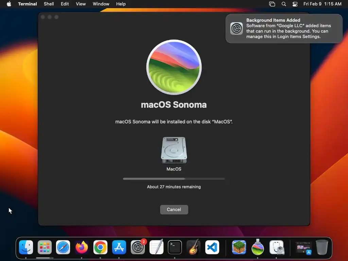Open Launchpad from the Dock
Image resolution: width=348 pixels, height=261 pixels.
coord(45,247)
